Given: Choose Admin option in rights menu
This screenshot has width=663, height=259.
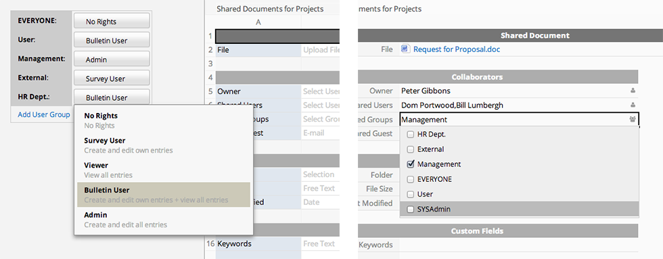Looking at the screenshot, I should 164,219.
